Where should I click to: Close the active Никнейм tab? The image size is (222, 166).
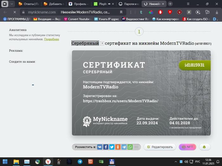pyautogui.click(x=163, y=4)
